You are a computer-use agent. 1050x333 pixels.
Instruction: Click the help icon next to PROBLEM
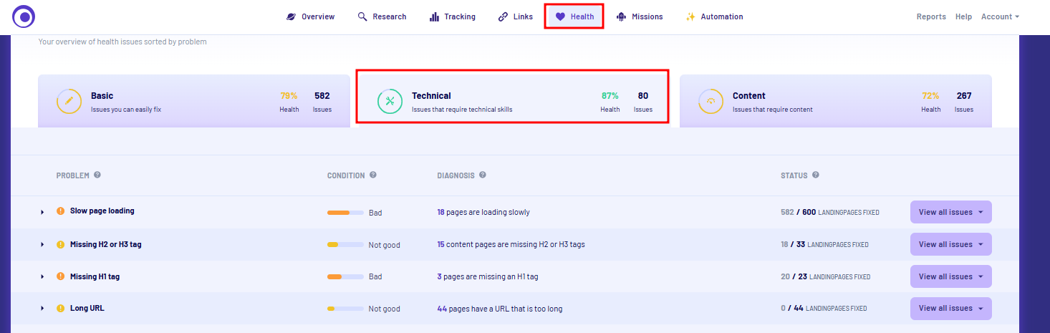click(x=97, y=175)
